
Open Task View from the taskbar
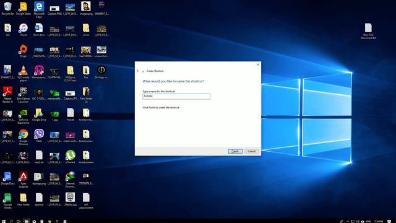(19, 221)
